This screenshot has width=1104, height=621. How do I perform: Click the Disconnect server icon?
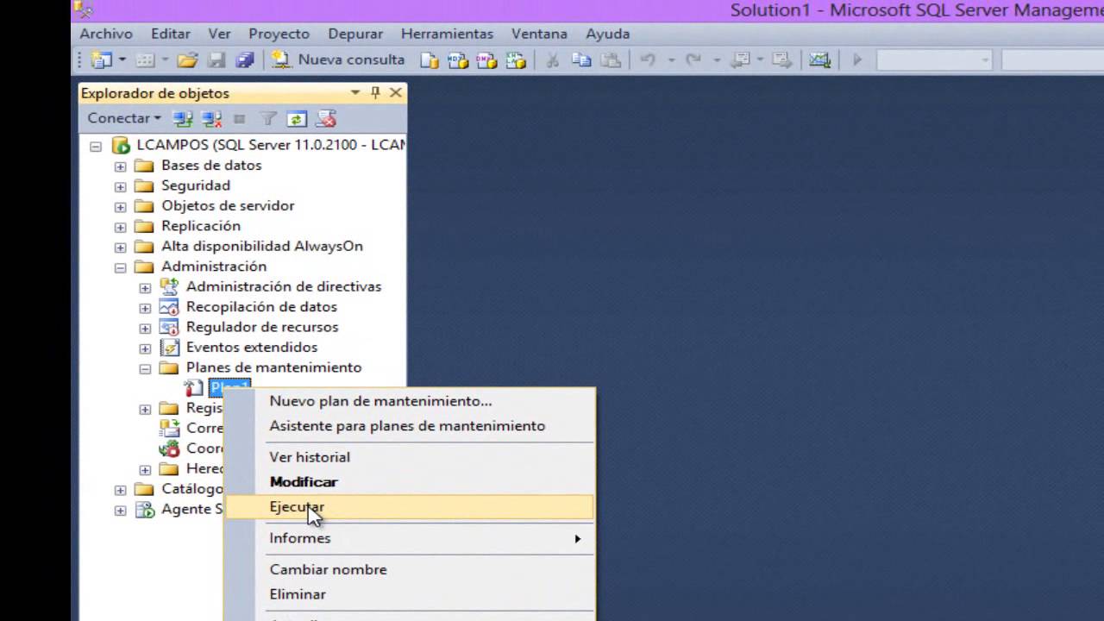(x=211, y=119)
